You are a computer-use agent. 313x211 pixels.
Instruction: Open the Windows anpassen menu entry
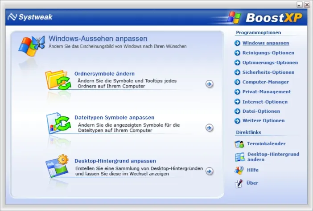[x=266, y=43]
